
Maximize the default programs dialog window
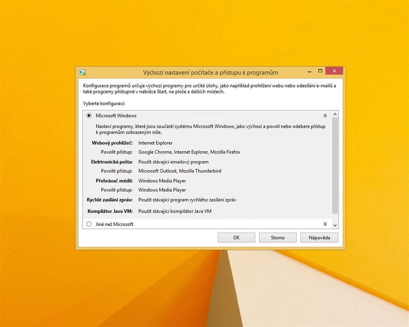pos(320,71)
